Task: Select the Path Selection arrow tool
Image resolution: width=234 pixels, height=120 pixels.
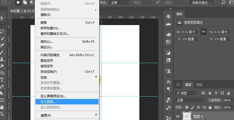Action: [2, 93]
